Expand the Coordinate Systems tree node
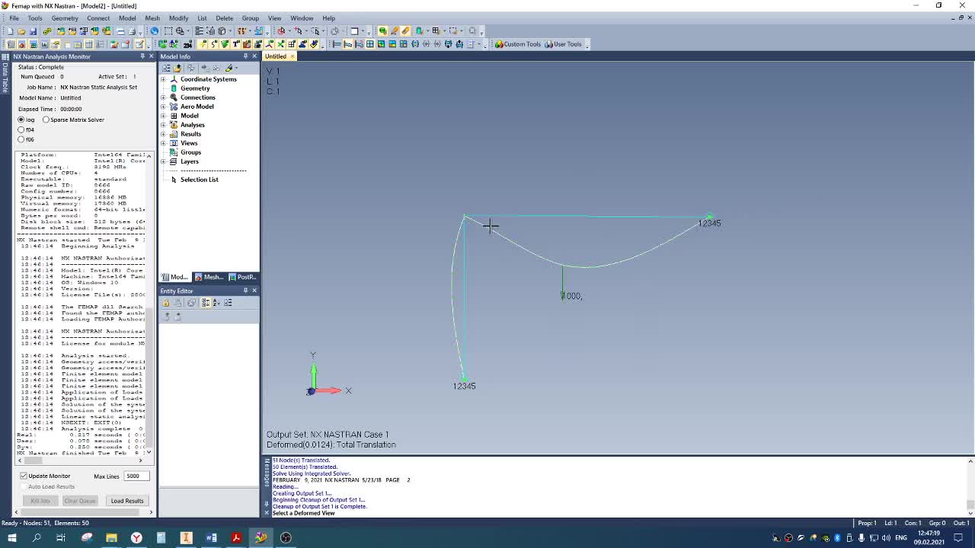This screenshot has height=548, width=975. point(164,79)
